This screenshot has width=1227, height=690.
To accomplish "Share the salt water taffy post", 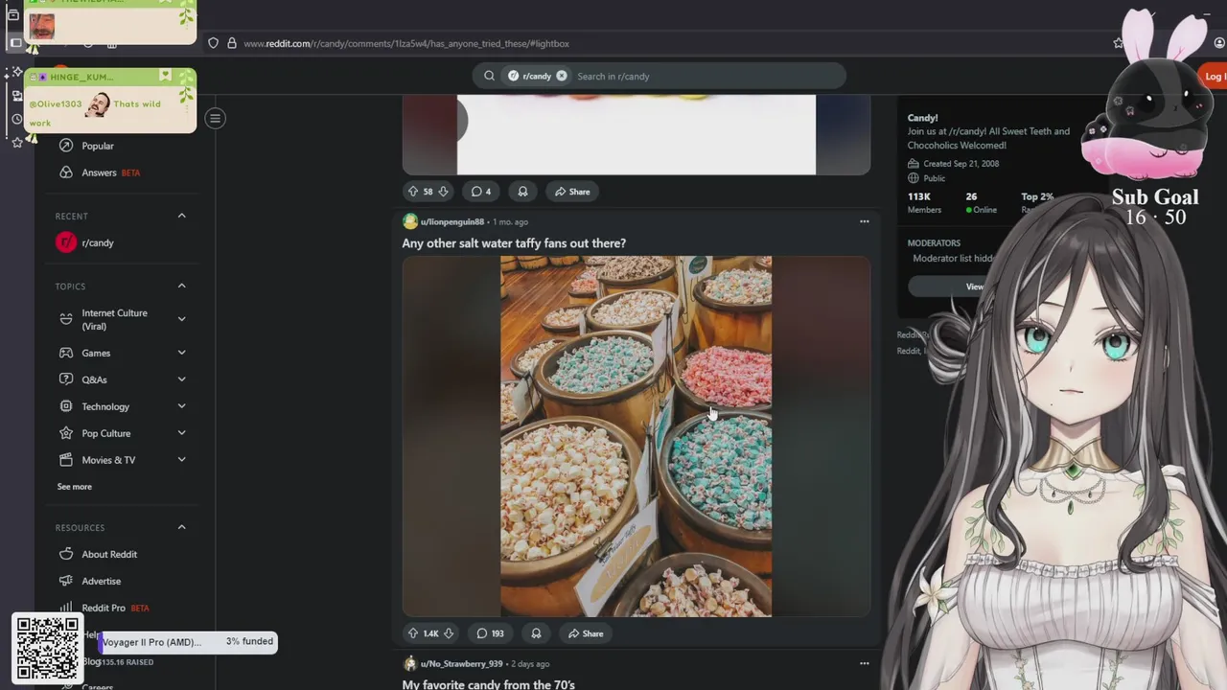I will pyautogui.click(x=586, y=633).
